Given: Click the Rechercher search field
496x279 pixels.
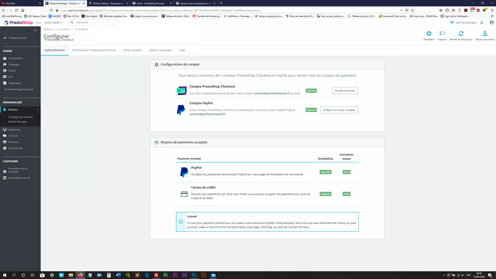Looking at the screenshot, I should pos(95,22).
